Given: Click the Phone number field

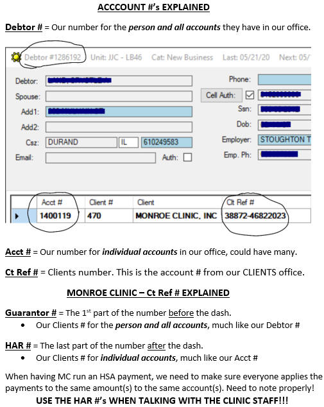Looking at the screenshot, I should 285,80.
